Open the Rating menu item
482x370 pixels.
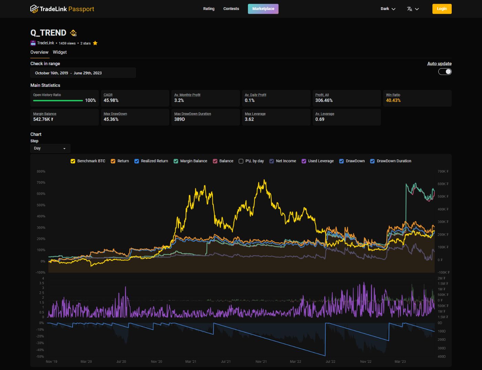coord(209,9)
